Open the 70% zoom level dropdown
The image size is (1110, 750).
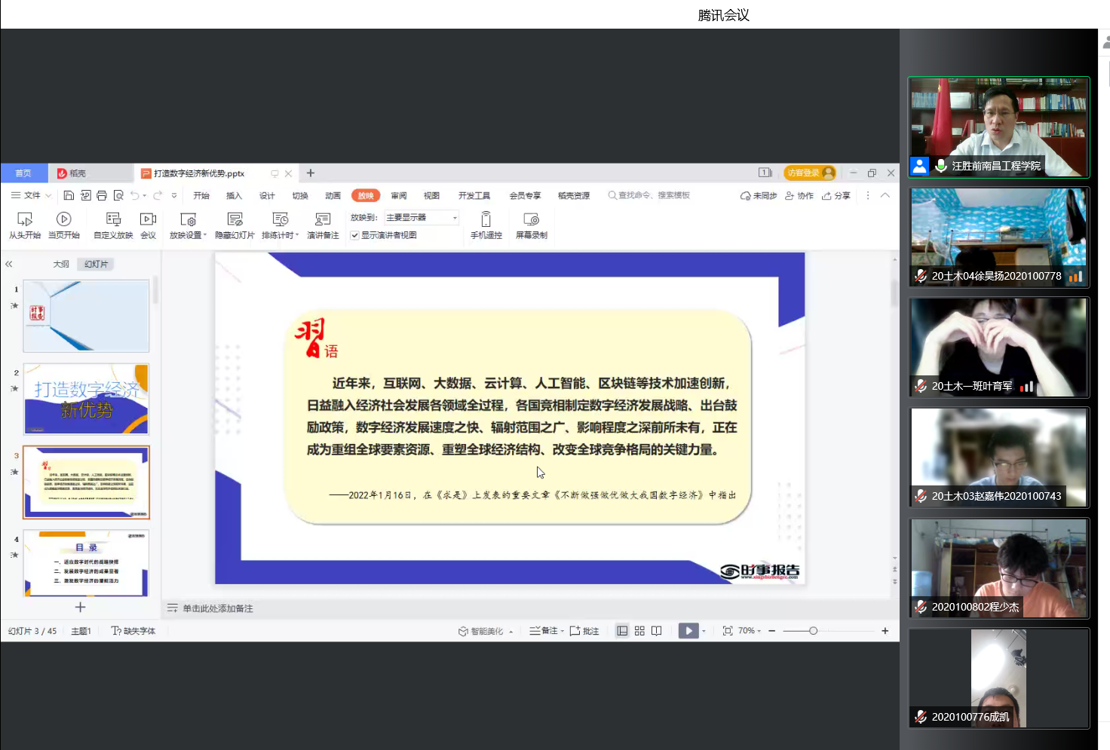tap(750, 631)
